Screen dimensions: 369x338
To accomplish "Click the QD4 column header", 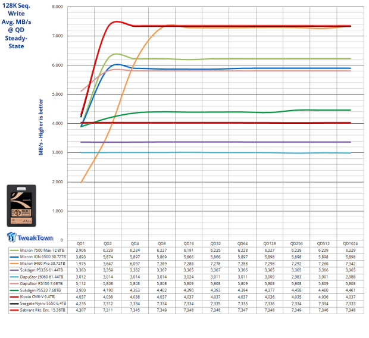I will [x=135, y=243].
